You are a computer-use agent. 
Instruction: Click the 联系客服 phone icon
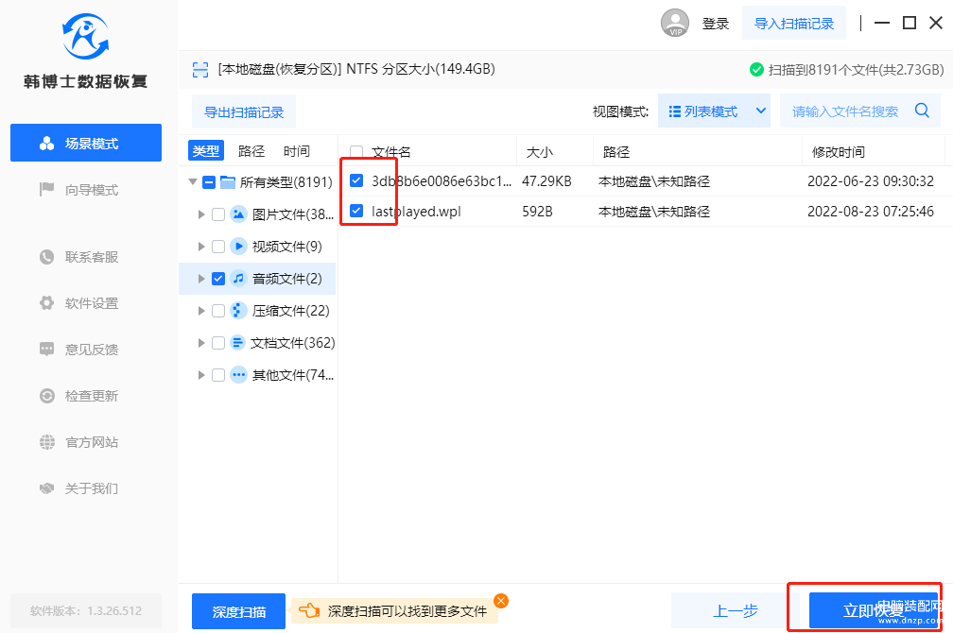tap(47, 257)
